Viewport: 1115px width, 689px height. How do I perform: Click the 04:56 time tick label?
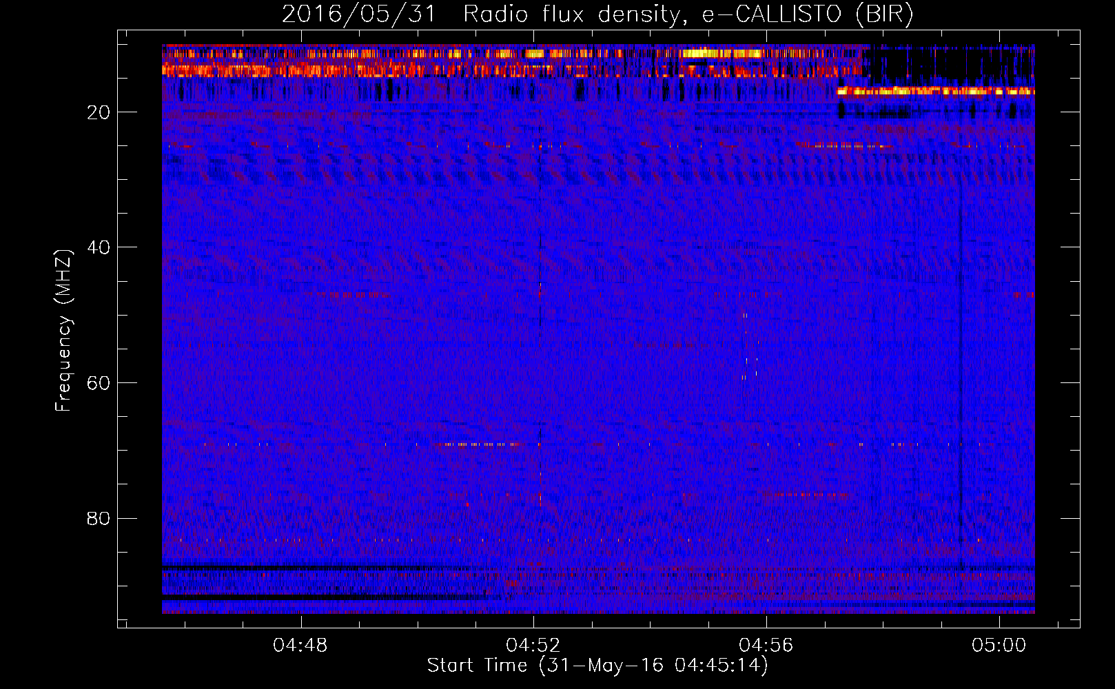(x=766, y=646)
